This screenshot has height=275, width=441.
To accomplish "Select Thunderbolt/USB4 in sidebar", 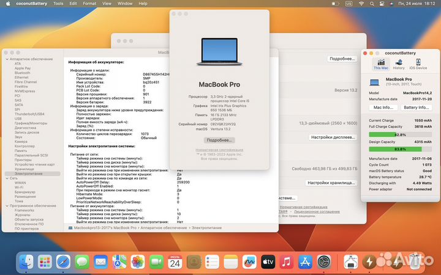I will [29, 114].
